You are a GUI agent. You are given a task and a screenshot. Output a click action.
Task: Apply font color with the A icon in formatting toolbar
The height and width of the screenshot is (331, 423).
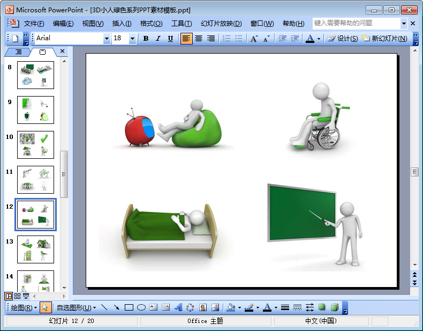(310, 39)
